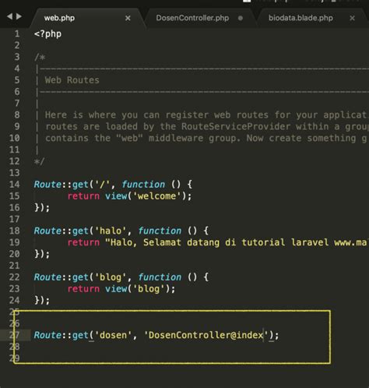This screenshot has width=369, height=388.
Task: Select the web.php tab
Action: 59,18
